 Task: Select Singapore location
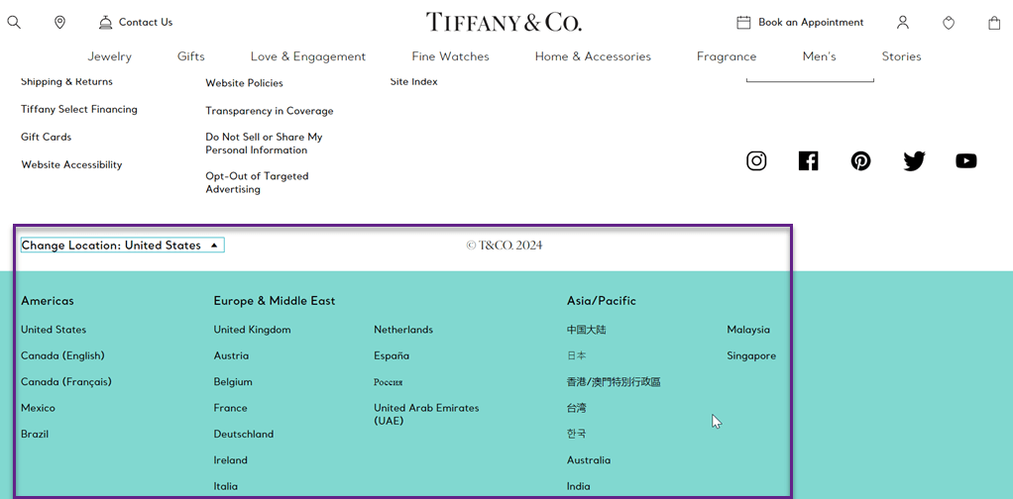(x=751, y=356)
